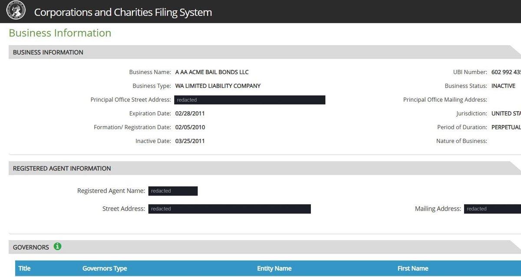The height and width of the screenshot is (277, 521).
Task: Click the Inactive Date label
Action: [x=153, y=141]
